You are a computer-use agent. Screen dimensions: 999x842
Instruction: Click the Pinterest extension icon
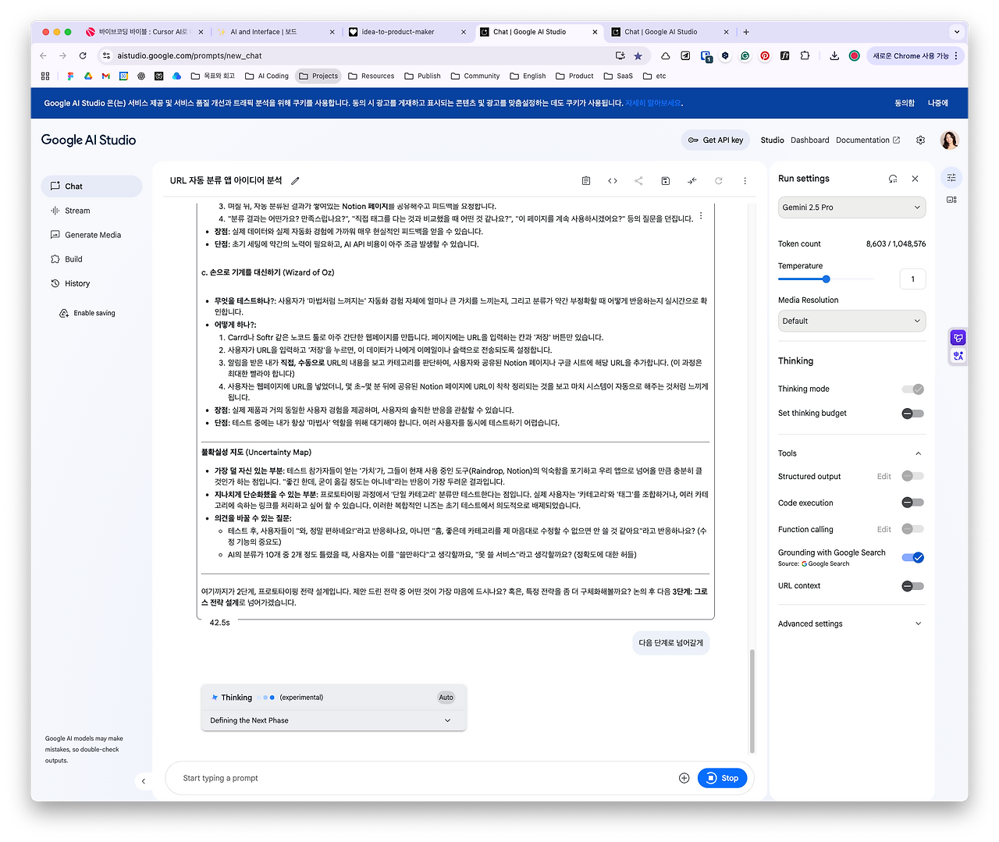765,56
